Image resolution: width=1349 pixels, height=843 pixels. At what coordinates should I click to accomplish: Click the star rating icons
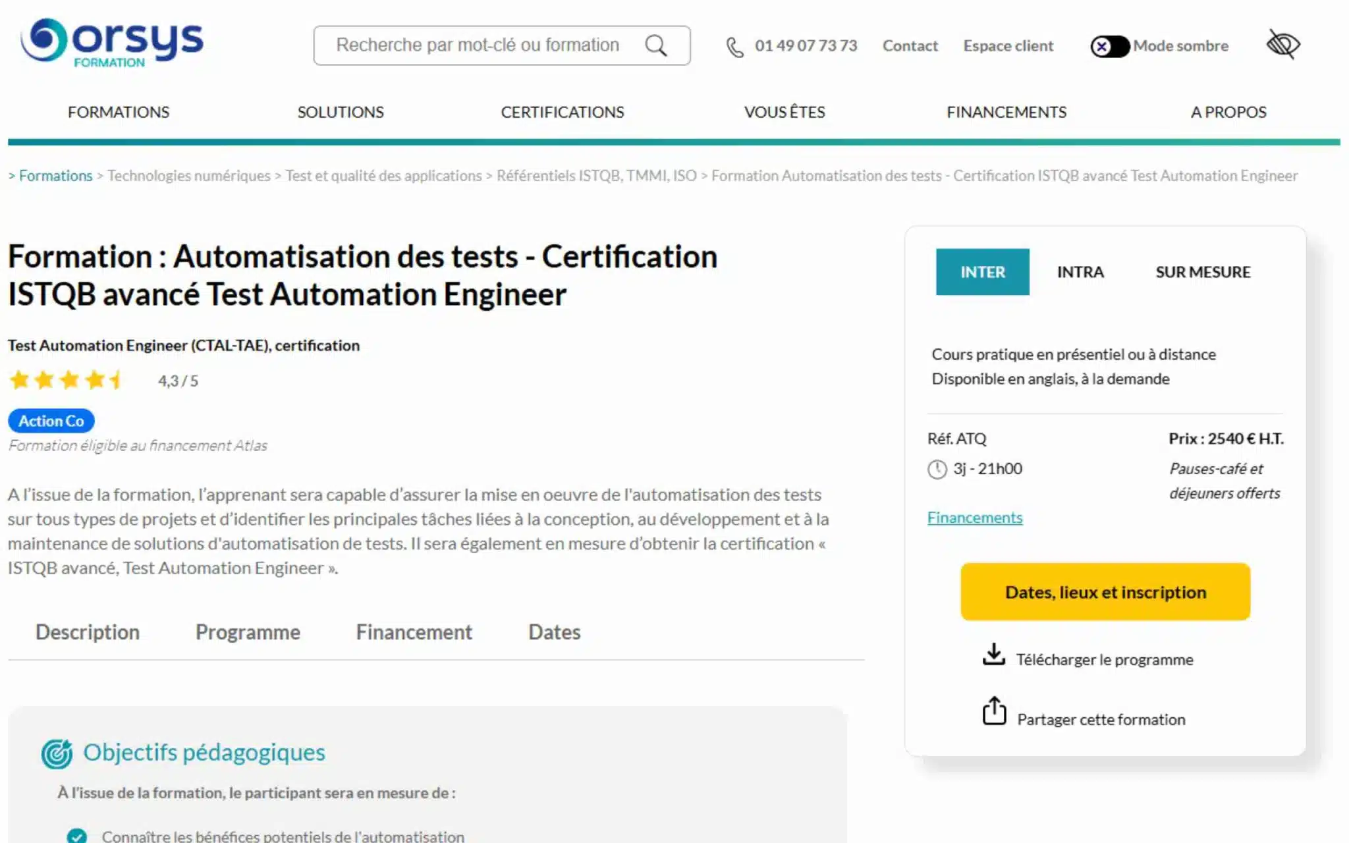pos(66,380)
